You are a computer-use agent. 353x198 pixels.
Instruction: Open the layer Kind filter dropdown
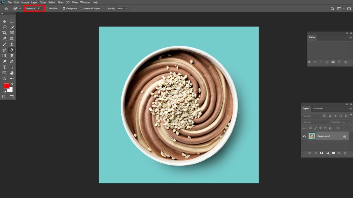click(312, 116)
